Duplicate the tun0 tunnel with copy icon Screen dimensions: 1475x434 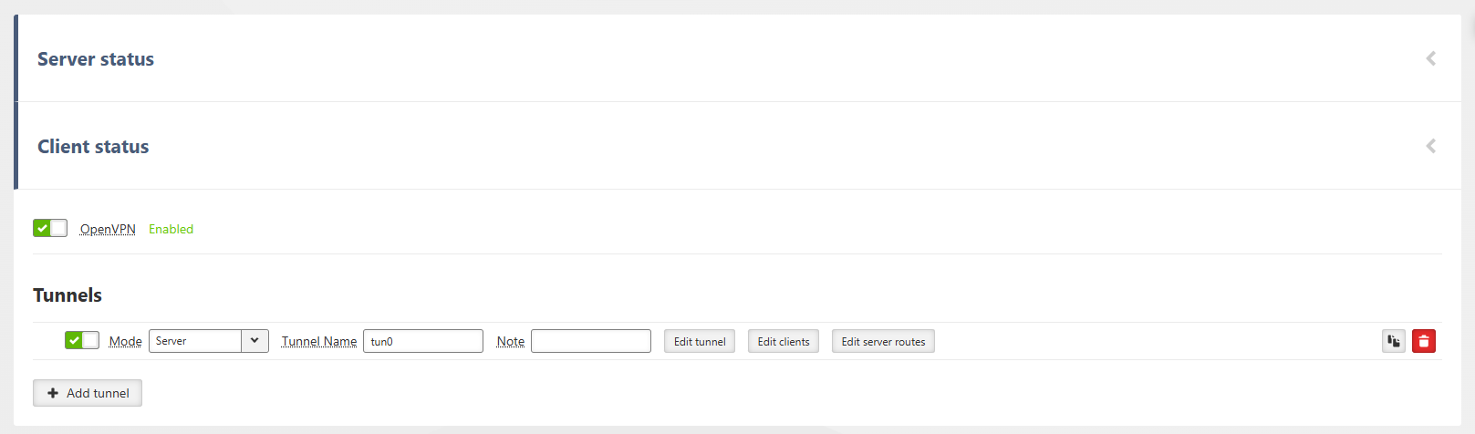(x=1393, y=341)
